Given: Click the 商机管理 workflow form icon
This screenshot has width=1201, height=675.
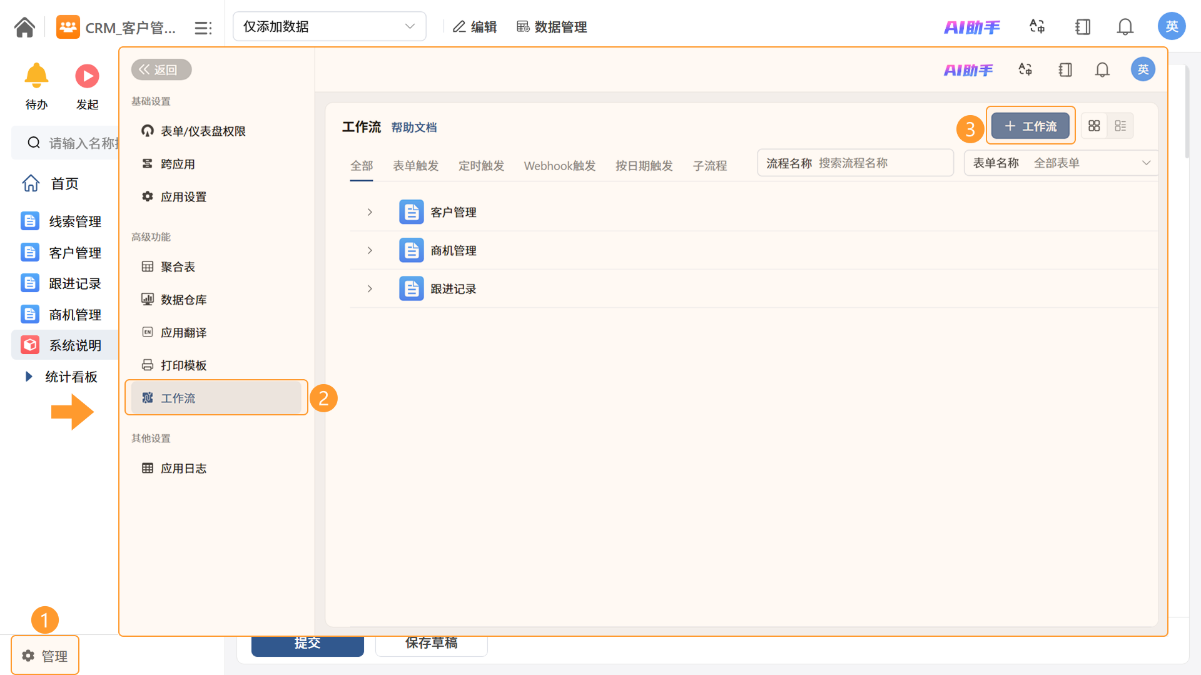Looking at the screenshot, I should pos(411,250).
